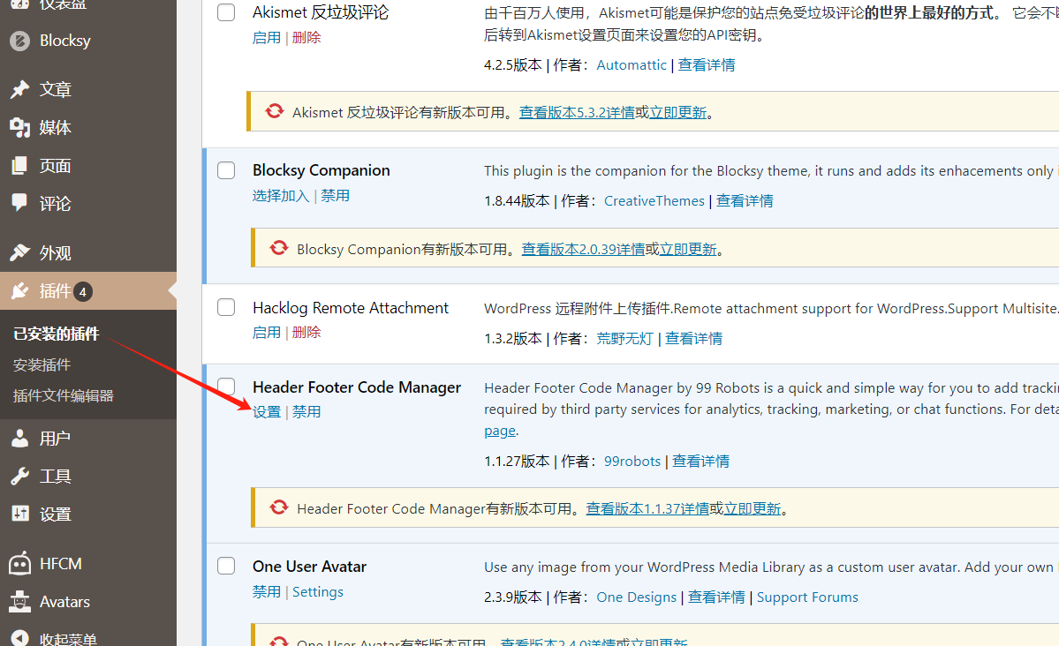This screenshot has height=646, width=1059.
Task: Click 立即更新 in the Akismet notice
Action: click(x=678, y=112)
